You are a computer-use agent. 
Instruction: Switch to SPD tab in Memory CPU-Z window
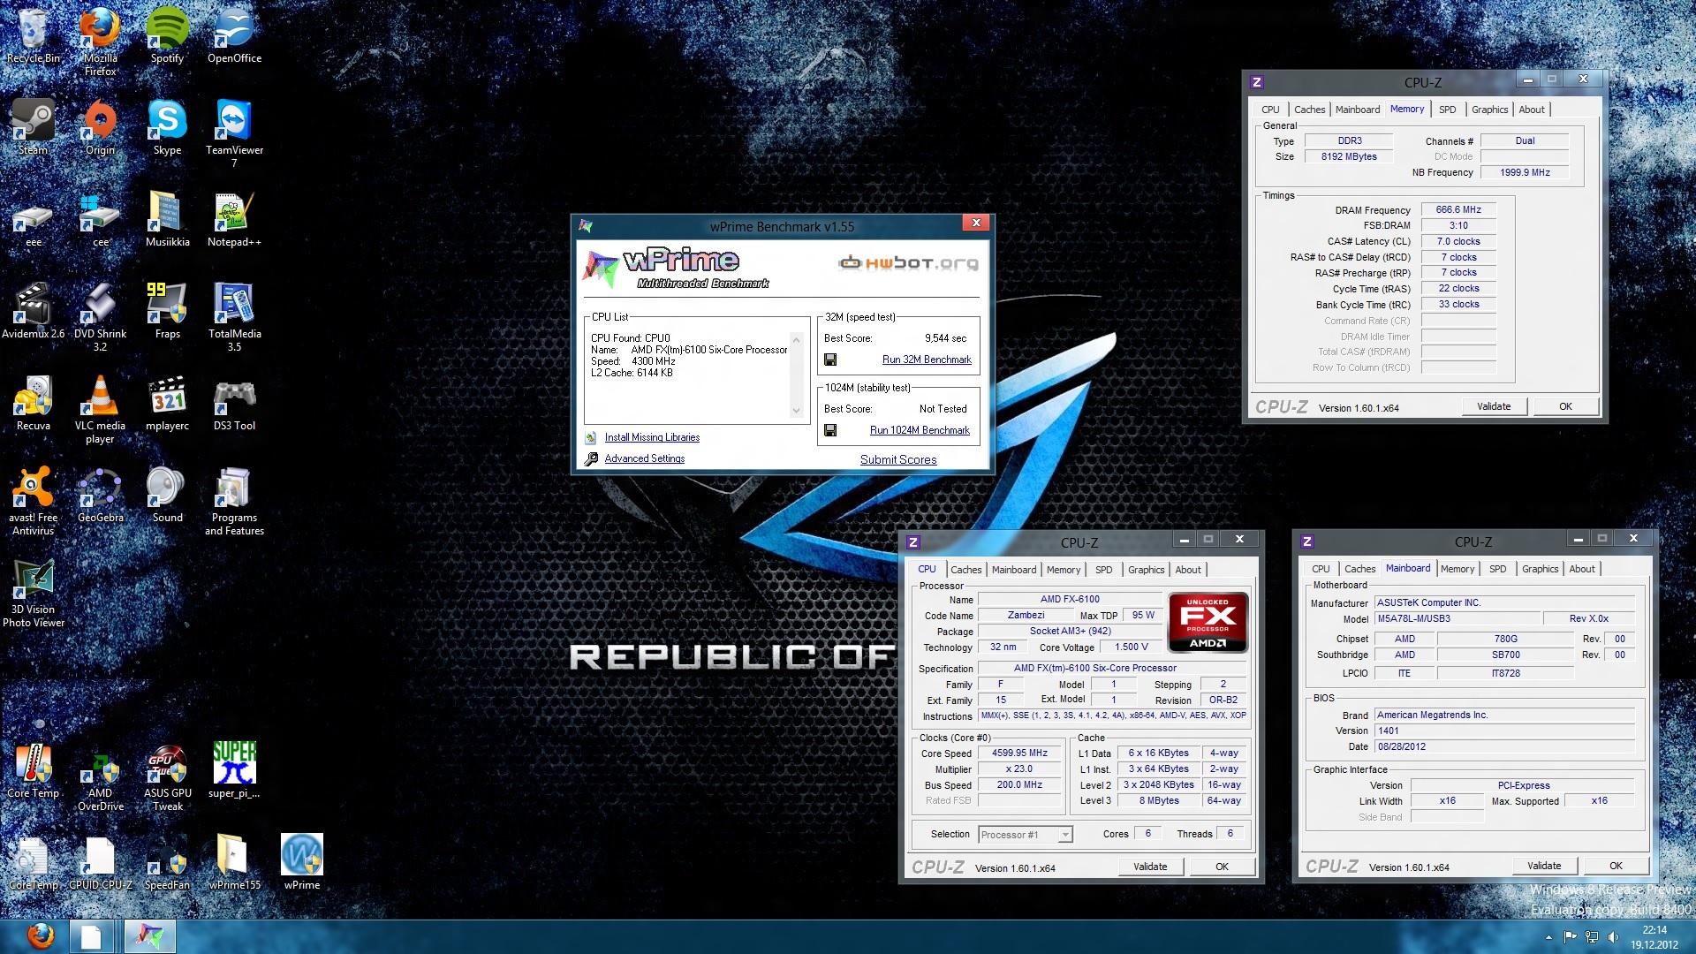(1447, 110)
